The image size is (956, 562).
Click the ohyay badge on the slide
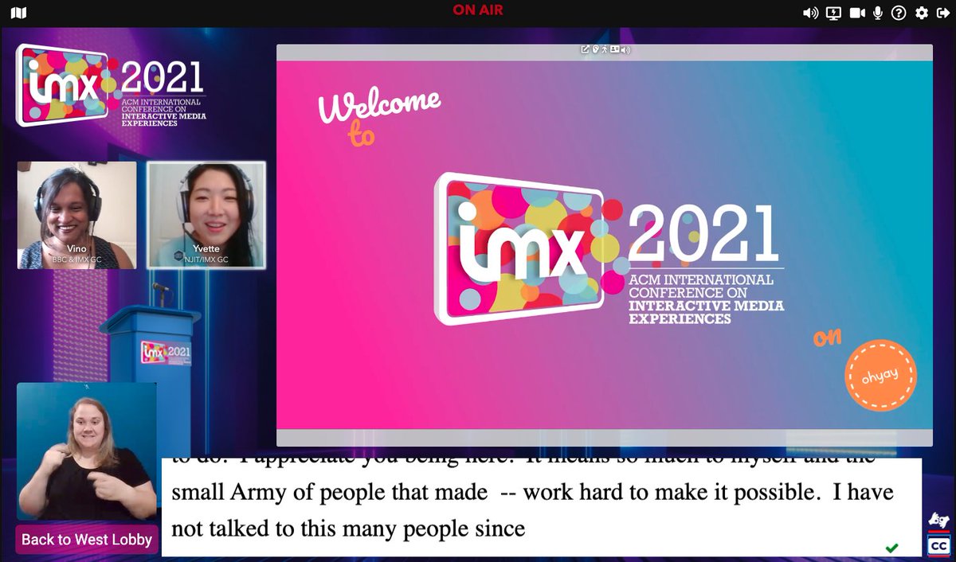(880, 374)
